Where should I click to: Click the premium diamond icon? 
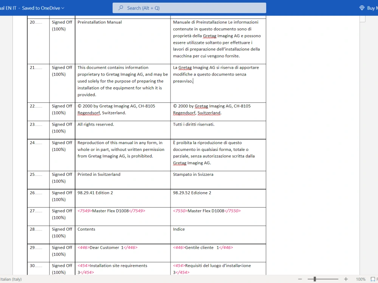tap(362, 8)
